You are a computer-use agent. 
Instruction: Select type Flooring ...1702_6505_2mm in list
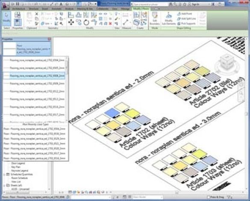pos(34,68)
